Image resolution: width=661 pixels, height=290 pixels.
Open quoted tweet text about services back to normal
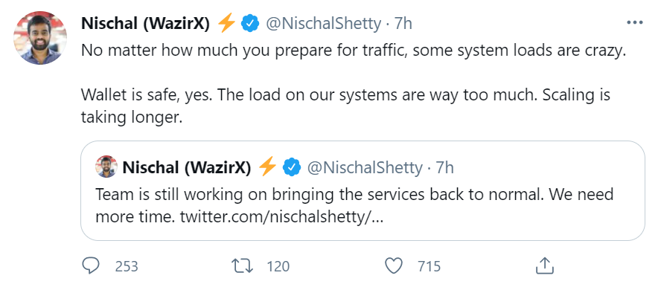pos(354,206)
